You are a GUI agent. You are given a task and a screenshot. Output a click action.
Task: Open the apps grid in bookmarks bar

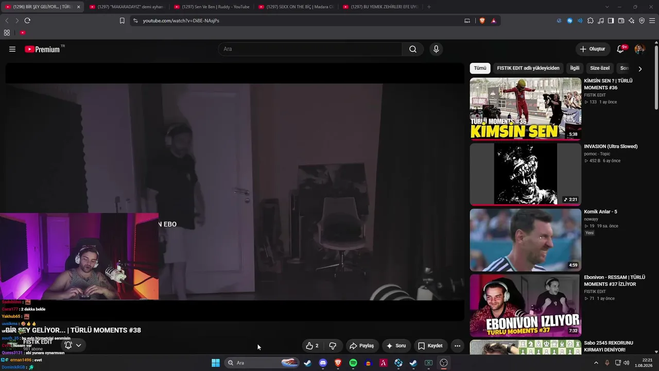tap(7, 32)
